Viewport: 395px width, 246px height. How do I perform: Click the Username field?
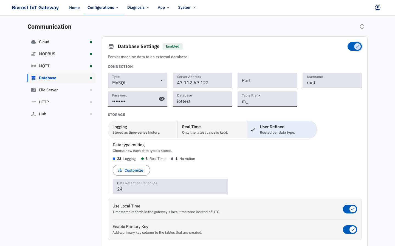point(332,80)
